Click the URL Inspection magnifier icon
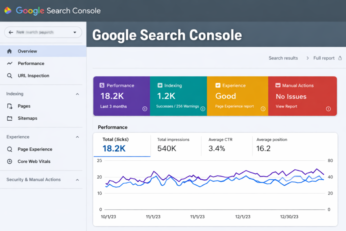 pyautogui.click(x=9, y=76)
